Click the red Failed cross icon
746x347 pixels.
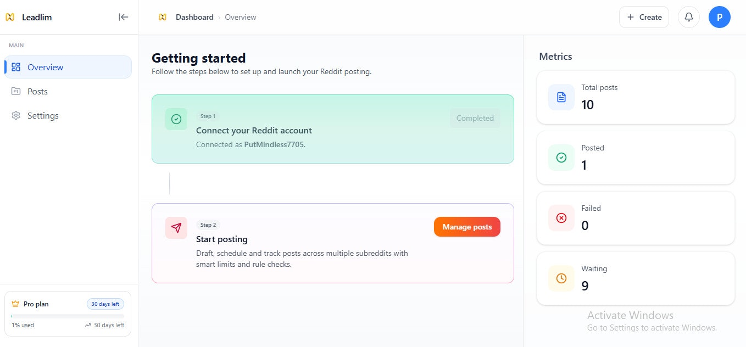(x=561, y=218)
